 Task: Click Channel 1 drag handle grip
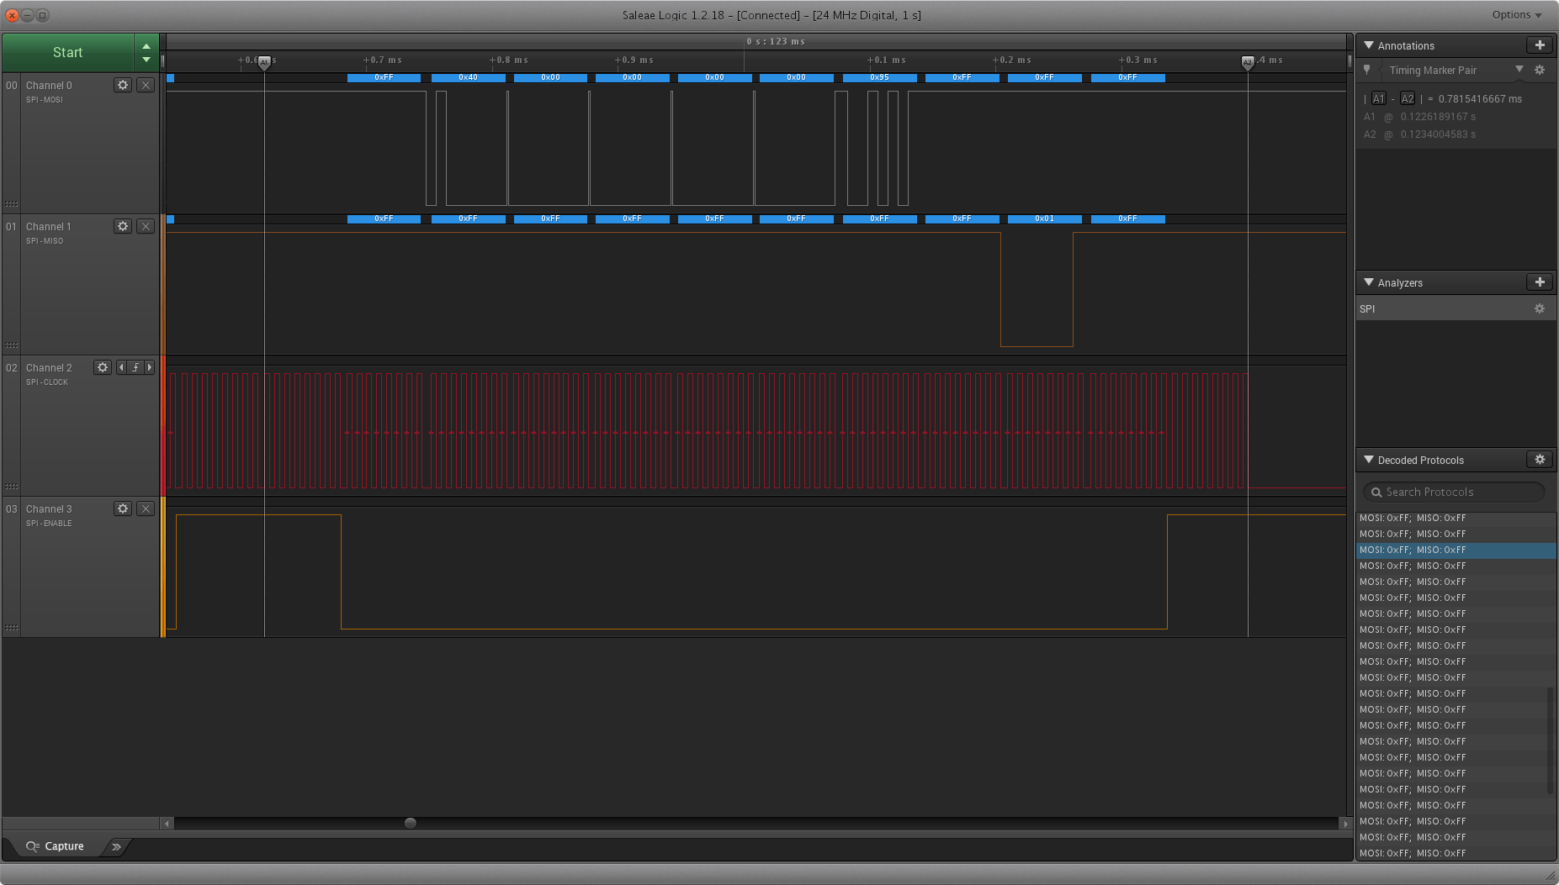click(x=12, y=345)
